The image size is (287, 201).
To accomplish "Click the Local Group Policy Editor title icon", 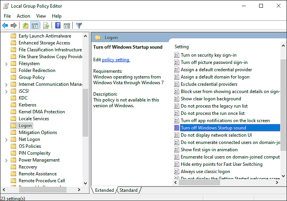I will click(6, 6).
